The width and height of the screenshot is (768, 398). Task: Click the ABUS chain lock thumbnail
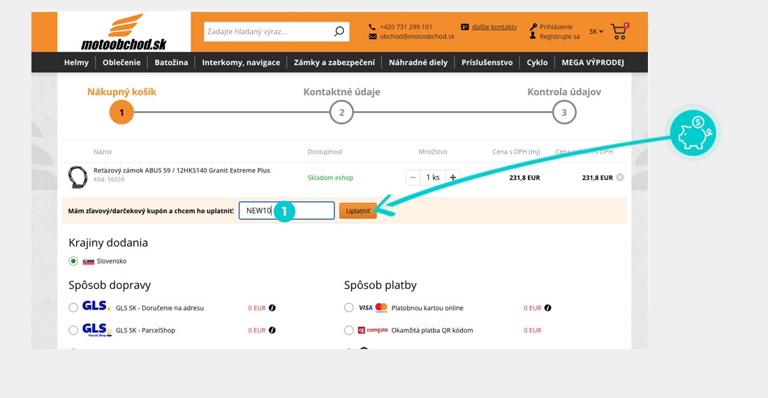click(77, 177)
